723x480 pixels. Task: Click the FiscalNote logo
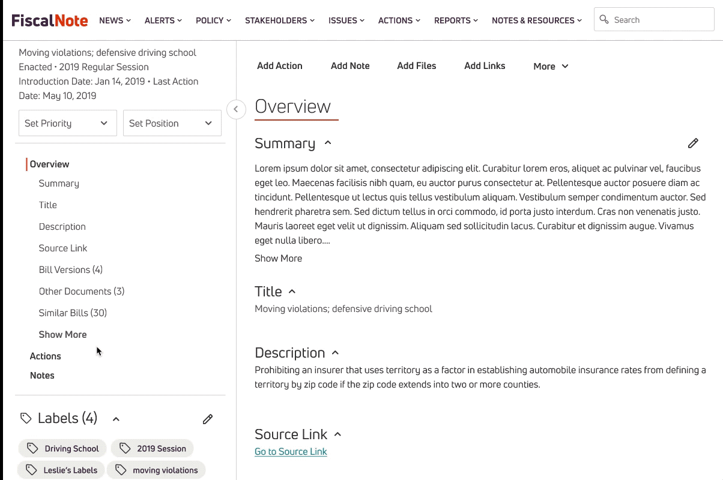coord(50,20)
